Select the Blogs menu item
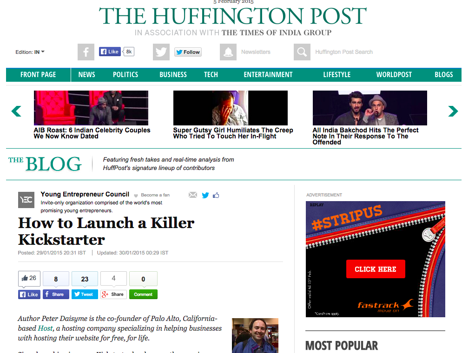 pos(444,75)
